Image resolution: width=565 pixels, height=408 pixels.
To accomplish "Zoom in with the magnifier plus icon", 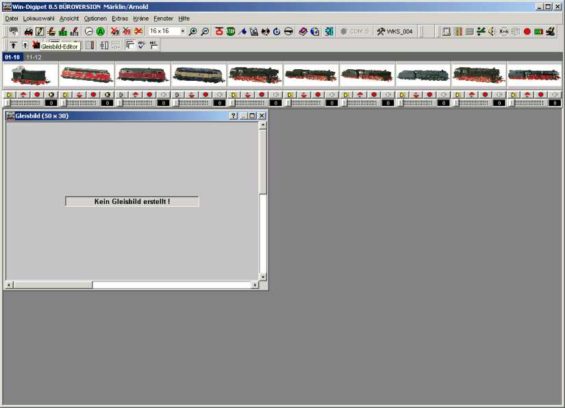I will point(193,31).
